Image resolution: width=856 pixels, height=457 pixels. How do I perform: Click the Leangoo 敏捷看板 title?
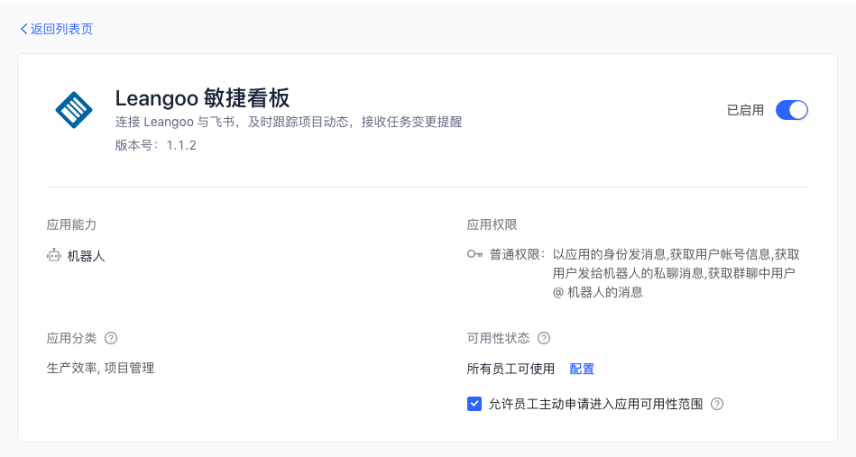202,98
